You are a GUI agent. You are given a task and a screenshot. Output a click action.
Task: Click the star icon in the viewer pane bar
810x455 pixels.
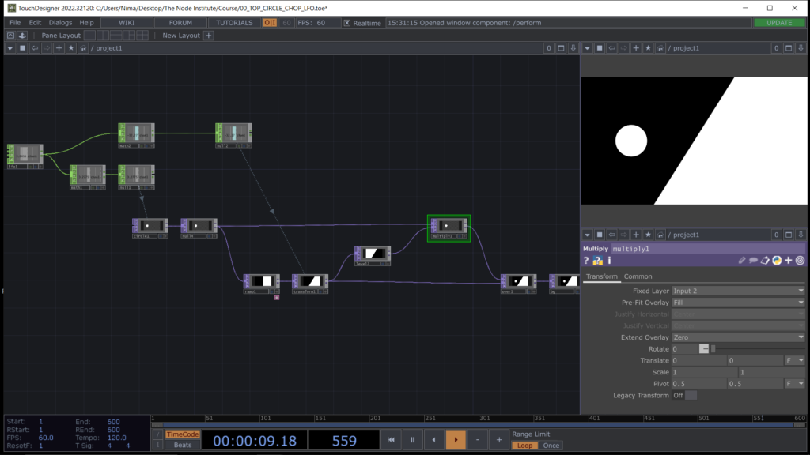click(649, 48)
